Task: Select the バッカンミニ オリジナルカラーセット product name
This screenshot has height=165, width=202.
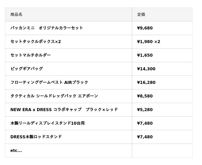Action: pyautogui.click(x=47, y=28)
